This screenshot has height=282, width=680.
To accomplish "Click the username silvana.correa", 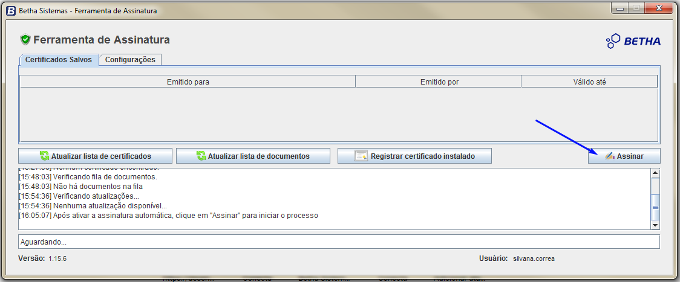I will [534, 258].
